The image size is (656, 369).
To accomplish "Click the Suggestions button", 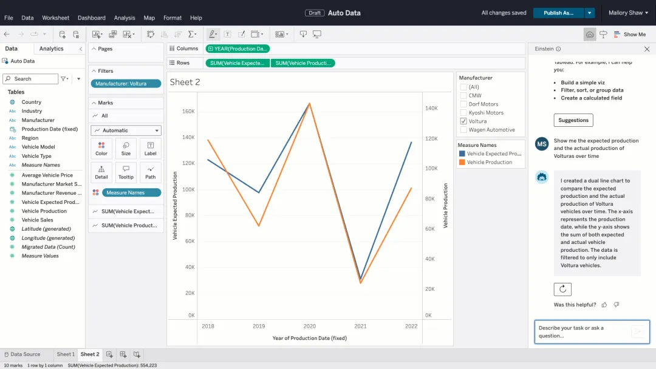I will pyautogui.click(x=573, y=120).
